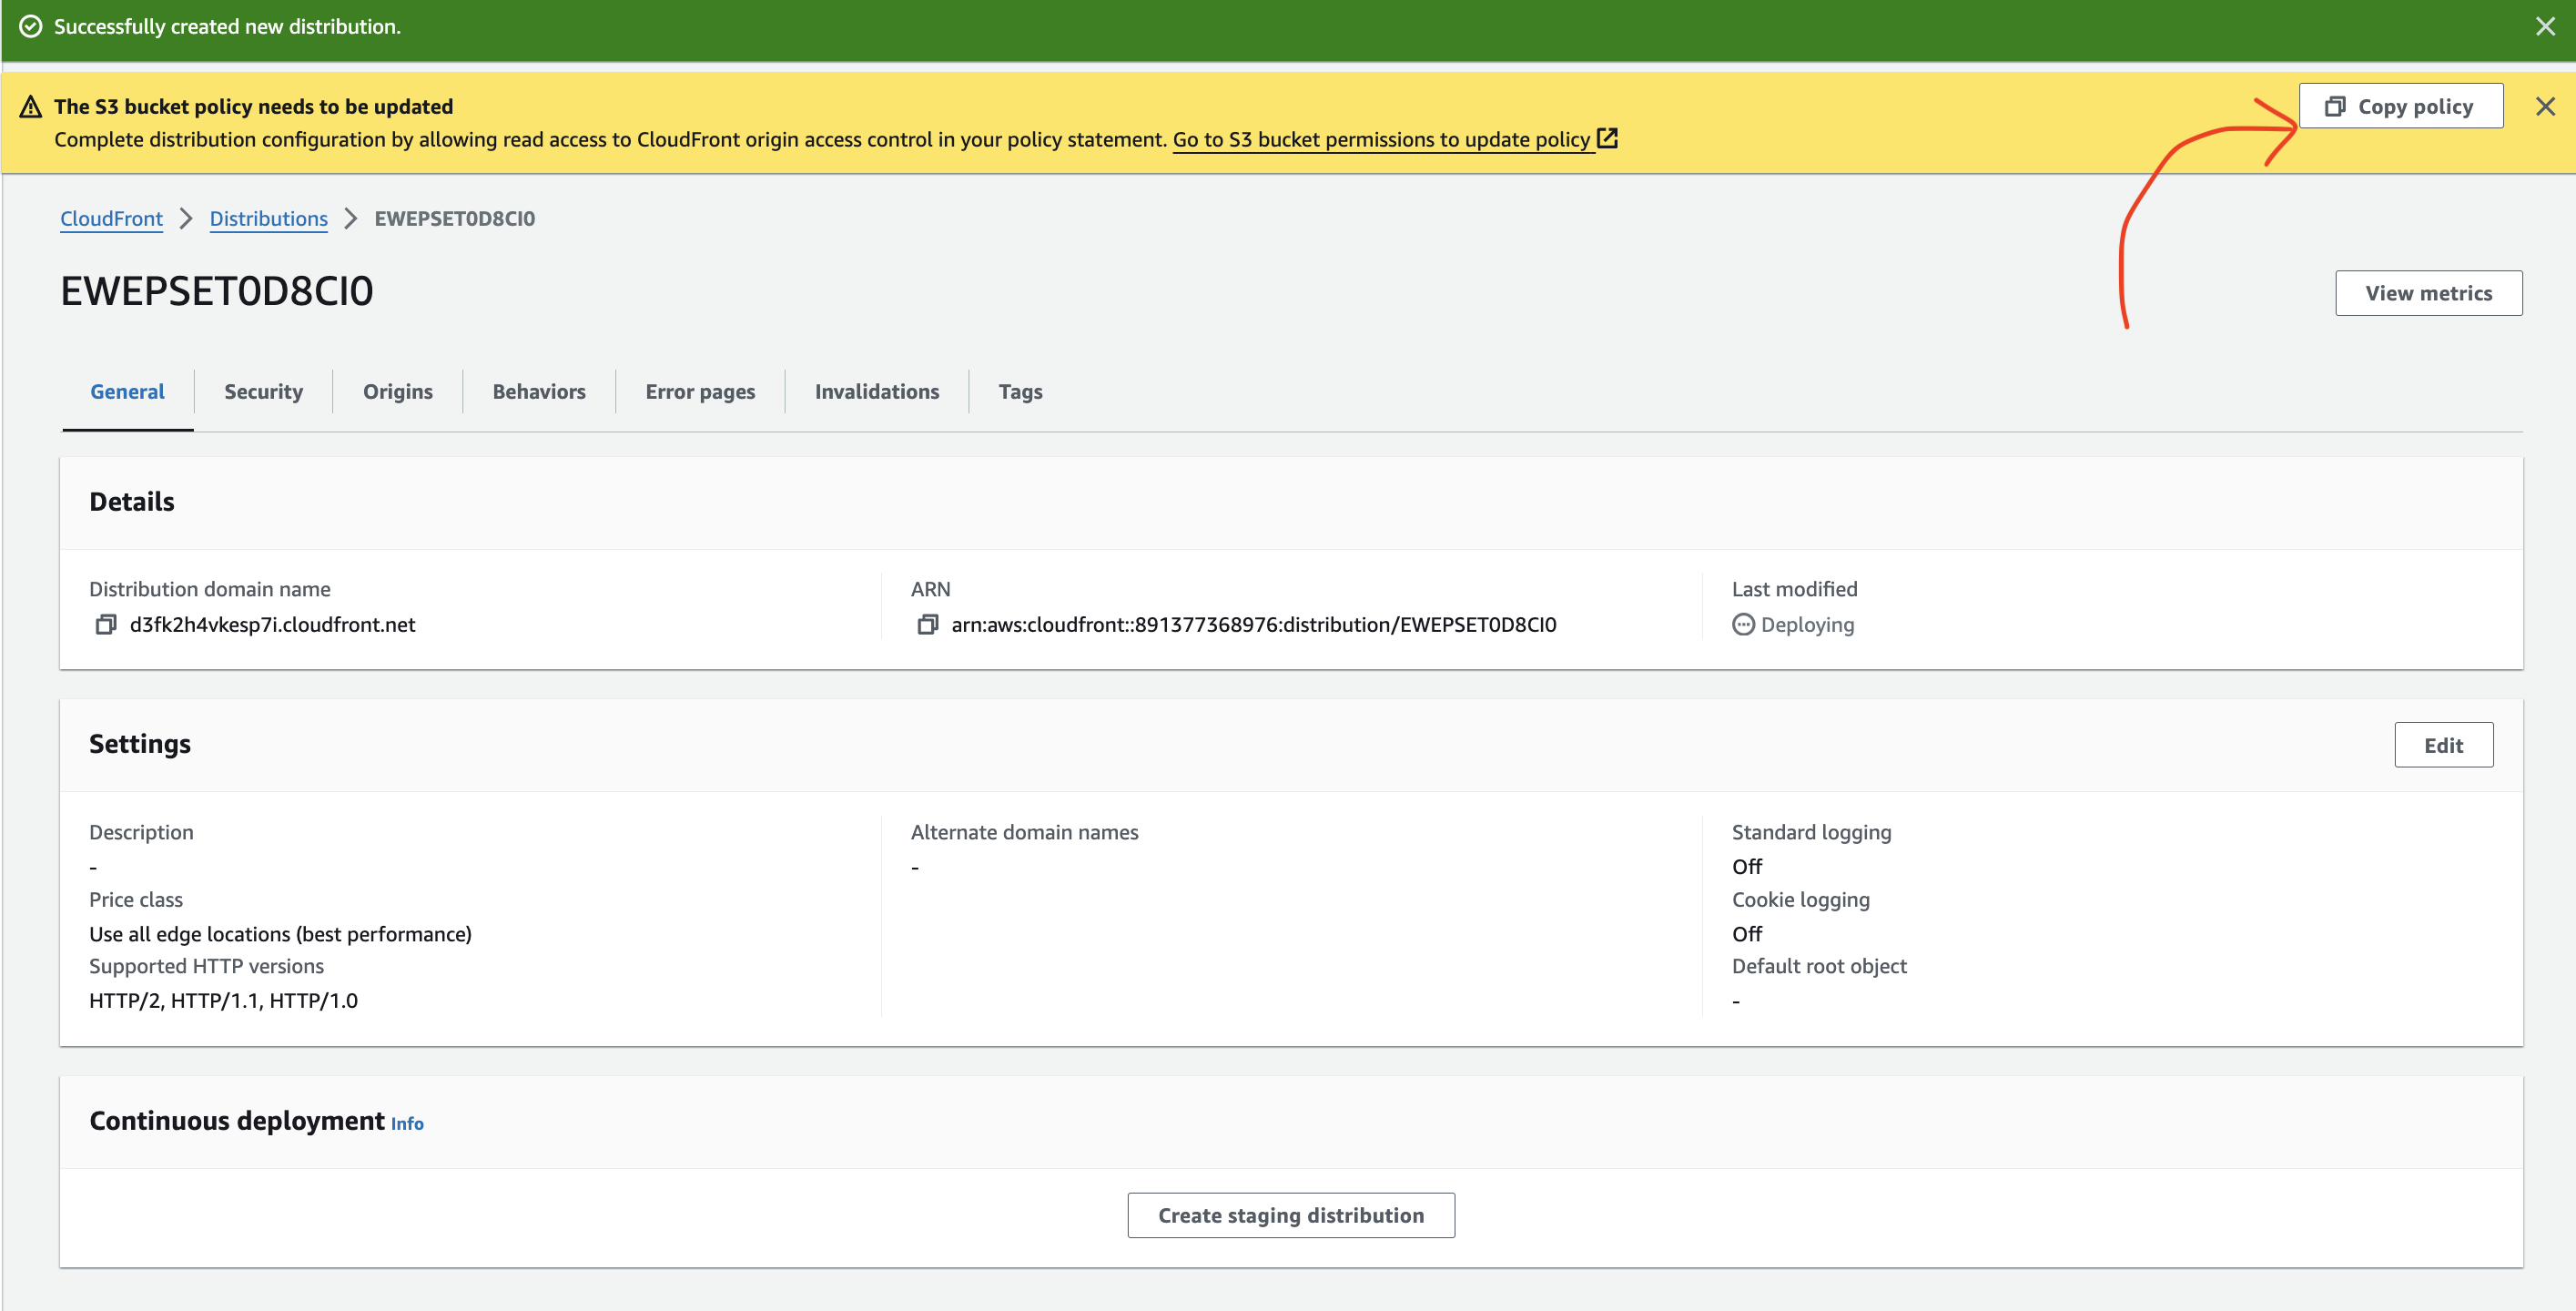The width and height of the screenshot is (2576, 1311).
Task: Open the Invalidations tab
Action: pos(876,392)
